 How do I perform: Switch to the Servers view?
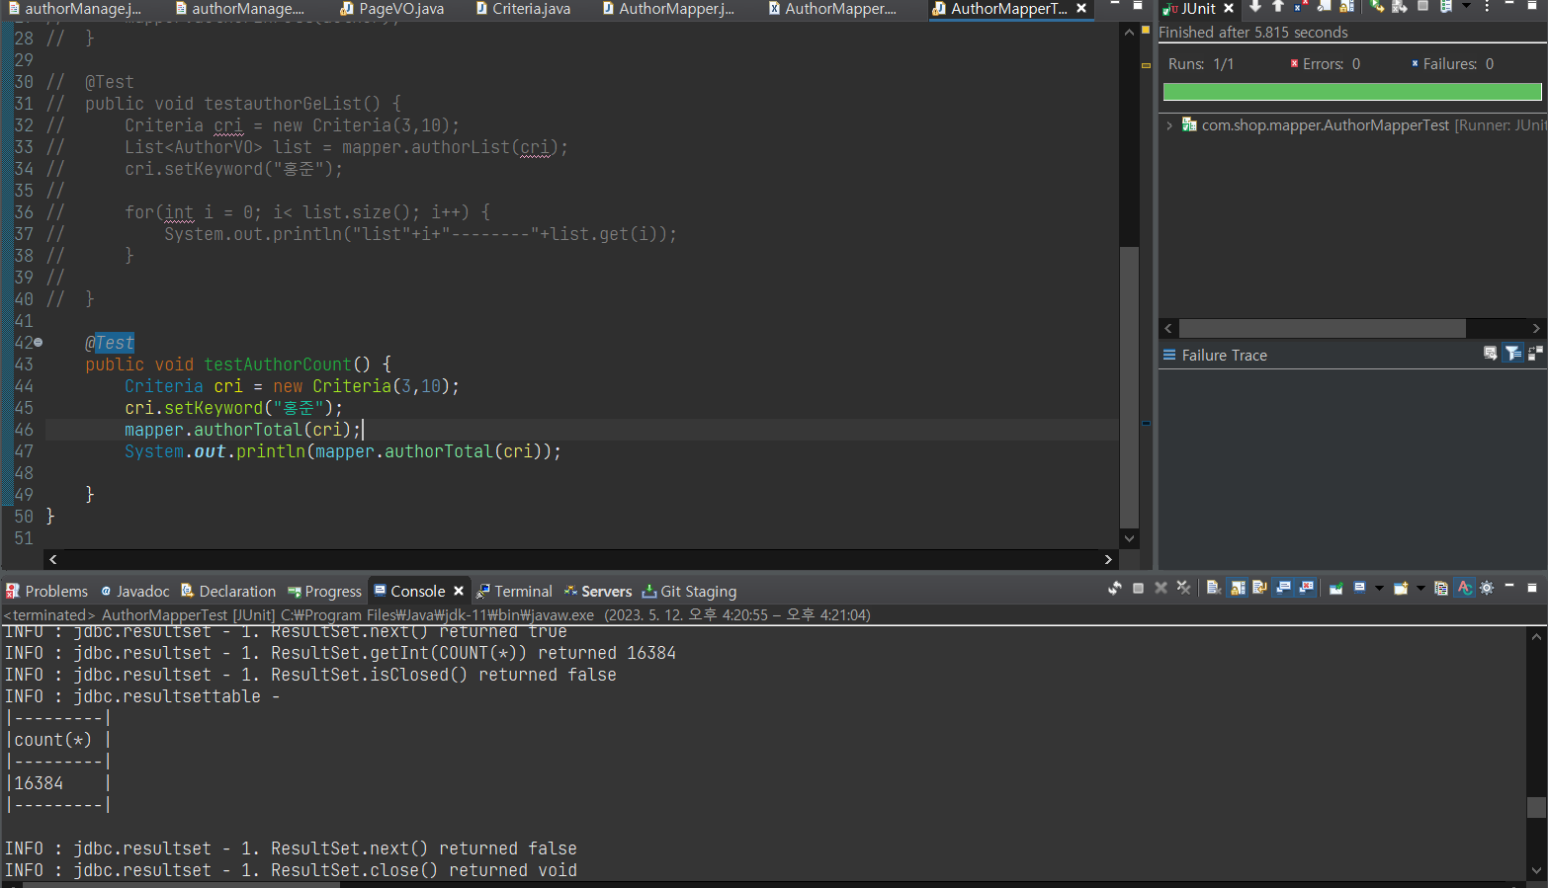[x=598, y=592]
